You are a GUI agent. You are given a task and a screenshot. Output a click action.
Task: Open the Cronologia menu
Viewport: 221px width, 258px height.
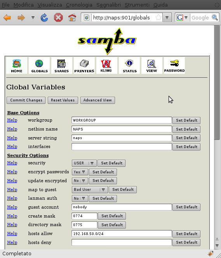pyautogui.click(x=79, y=5)
